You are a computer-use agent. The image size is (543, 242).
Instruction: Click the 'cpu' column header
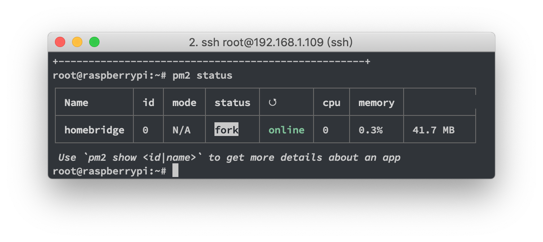(x=332, y=103)
